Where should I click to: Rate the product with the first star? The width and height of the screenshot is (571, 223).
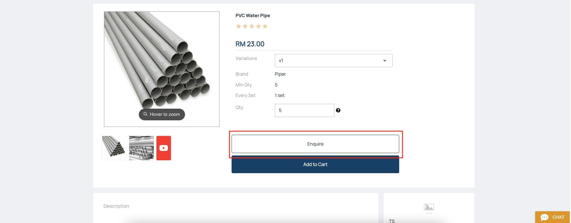tap(238, 26)
